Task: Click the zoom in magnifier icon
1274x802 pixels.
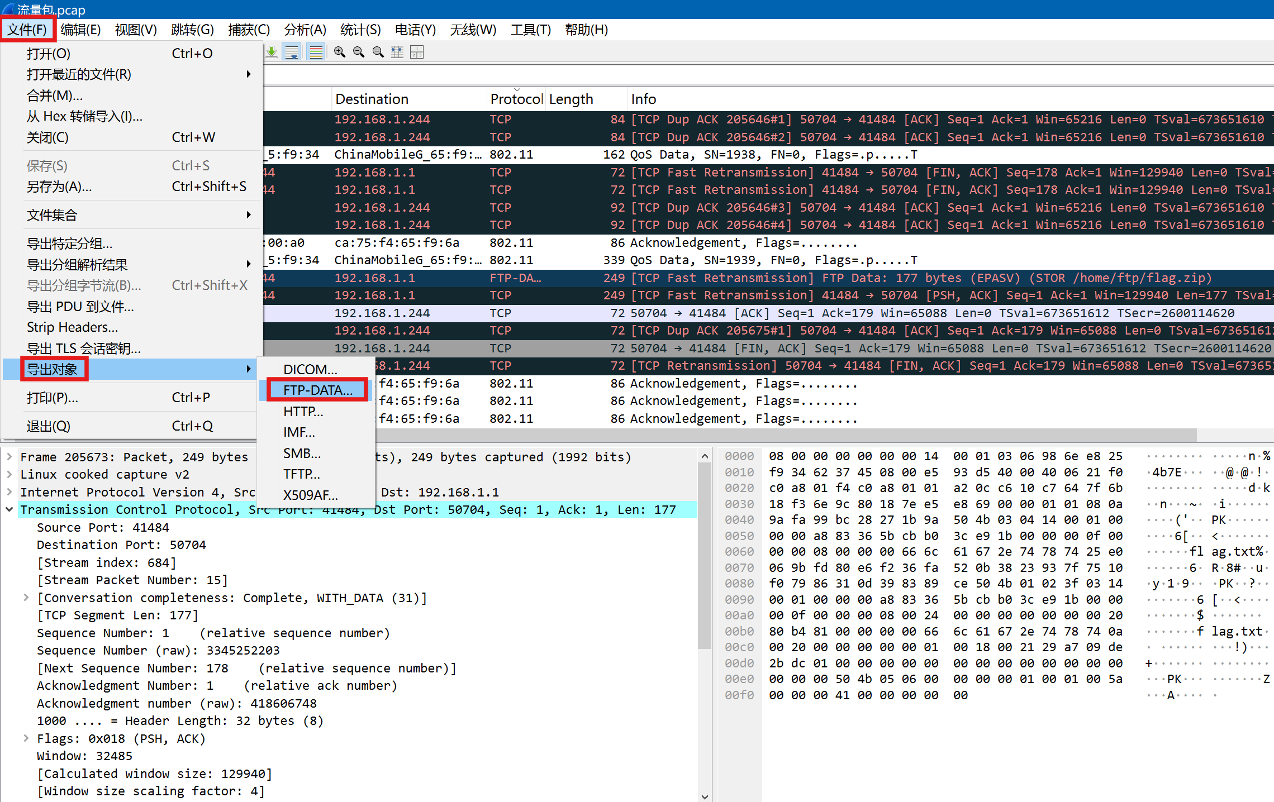Action: (x=339, y=52)
